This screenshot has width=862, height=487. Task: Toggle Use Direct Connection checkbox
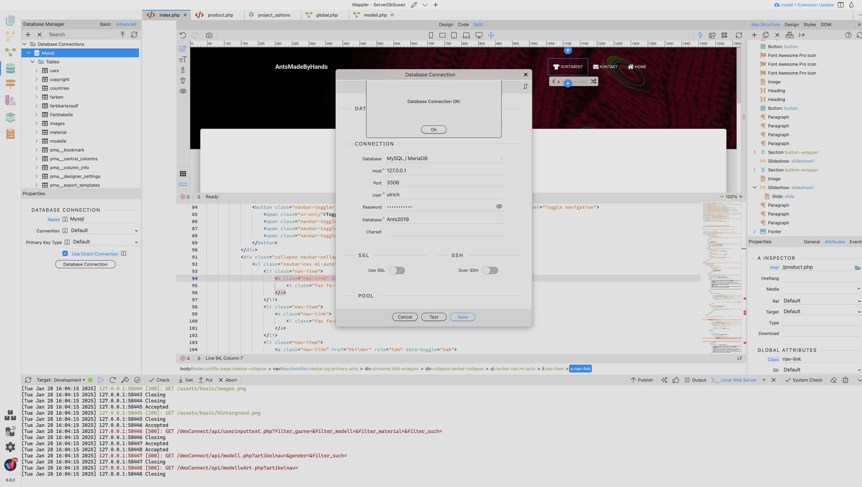click(65, 254)
